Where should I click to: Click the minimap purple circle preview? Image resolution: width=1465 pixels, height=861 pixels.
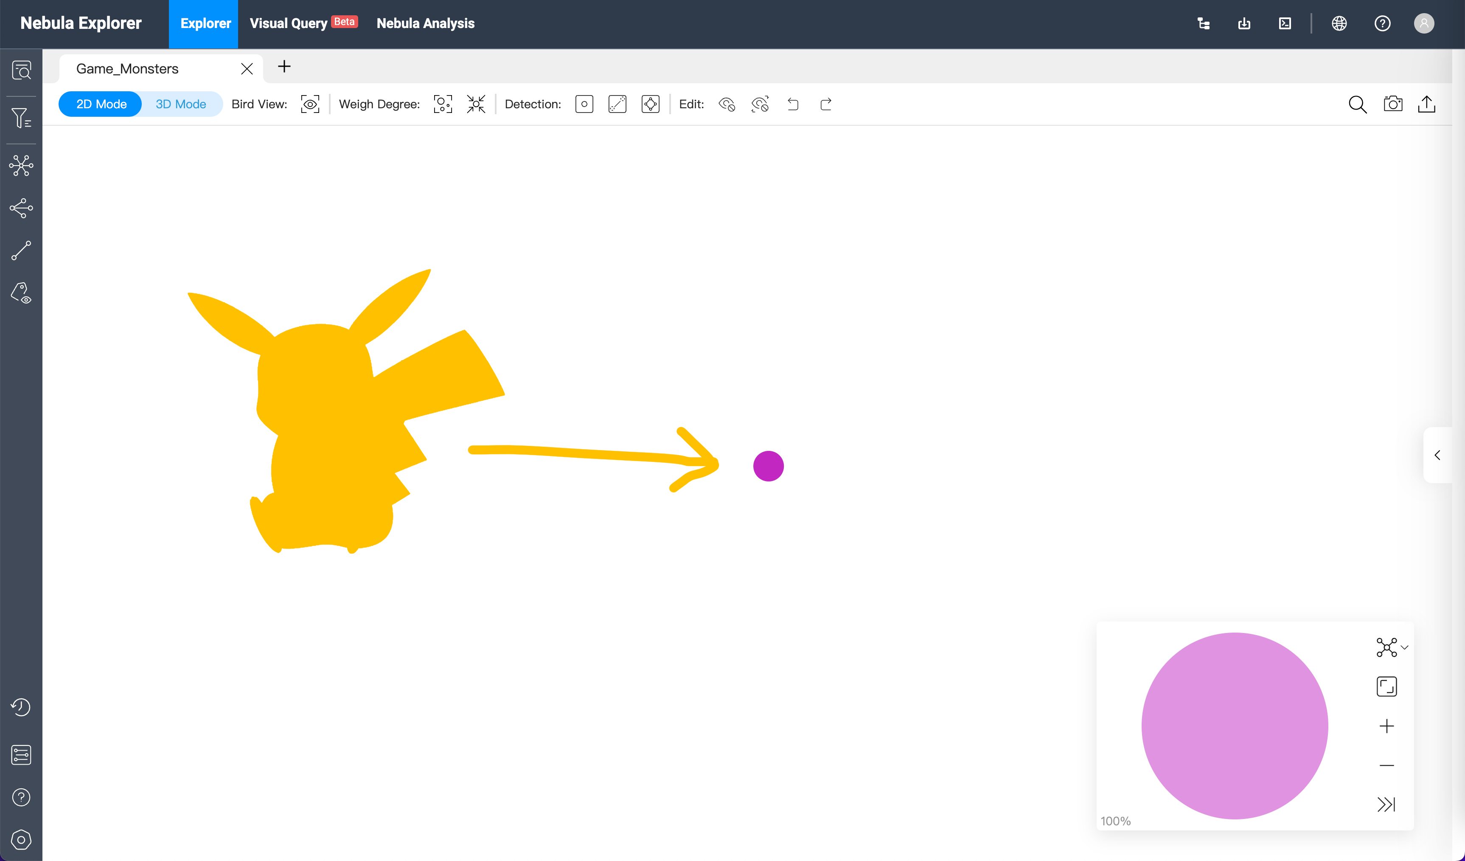pyautogui.click(x=1235, y=726)
